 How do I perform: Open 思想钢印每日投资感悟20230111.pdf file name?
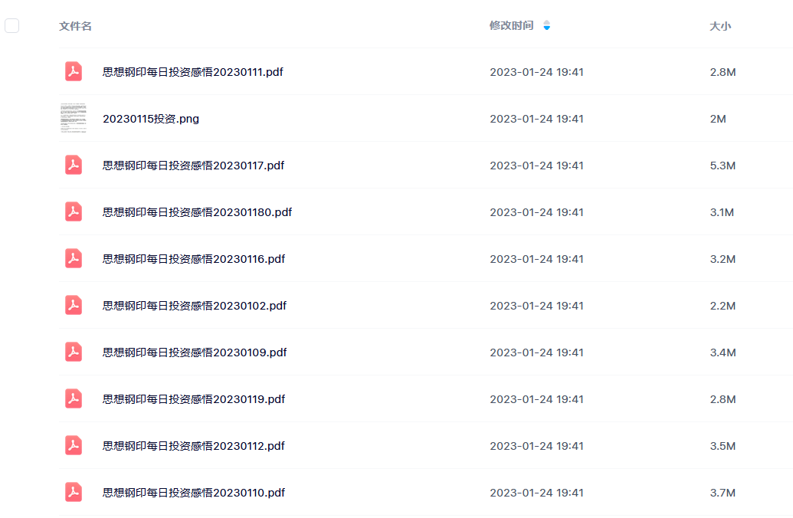coord(192,72)
